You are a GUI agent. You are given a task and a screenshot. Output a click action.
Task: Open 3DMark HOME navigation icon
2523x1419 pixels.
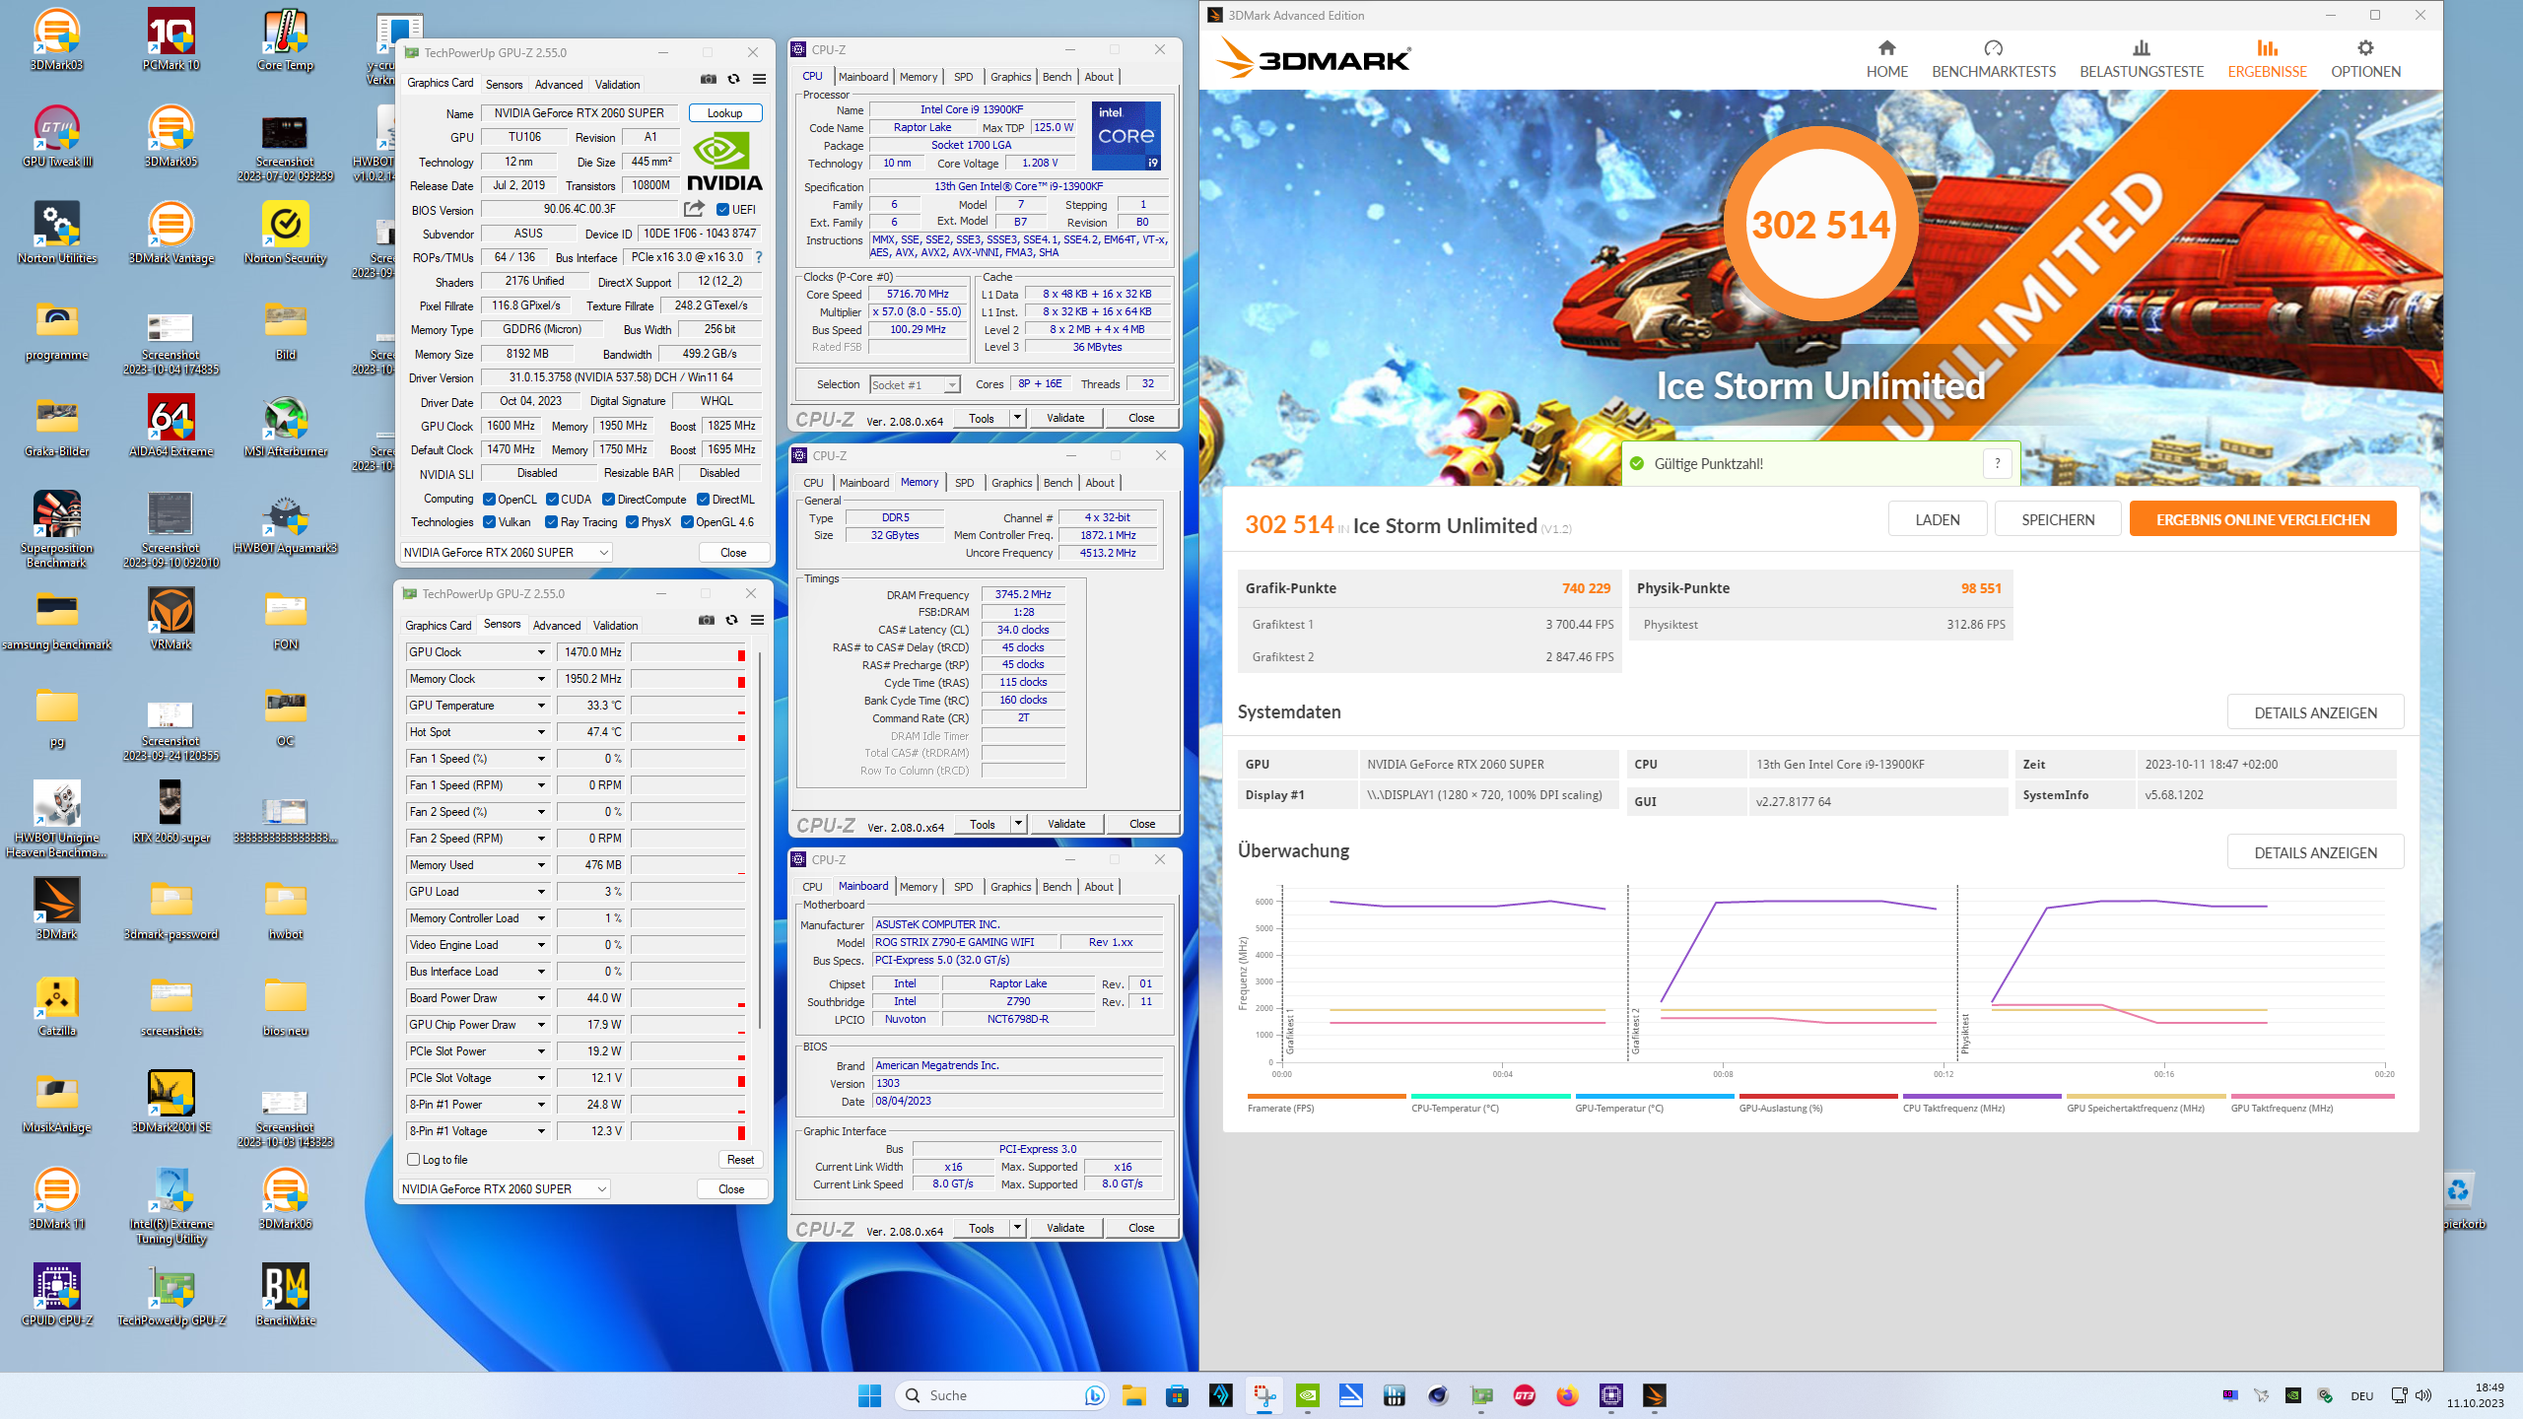pos(1886,48)
